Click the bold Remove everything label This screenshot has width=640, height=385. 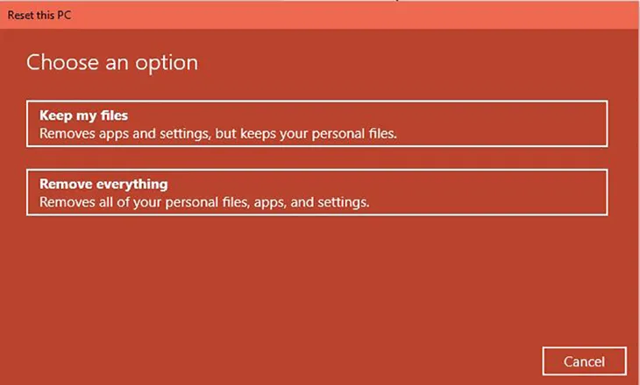pos(103,185)
